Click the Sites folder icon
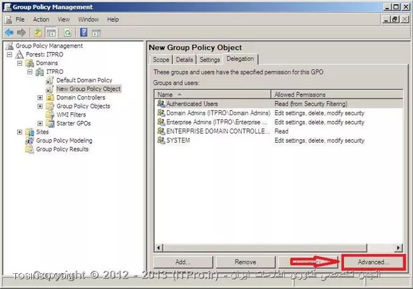The image size is (413, 289). pyautogui.click(x=30, y=132)
